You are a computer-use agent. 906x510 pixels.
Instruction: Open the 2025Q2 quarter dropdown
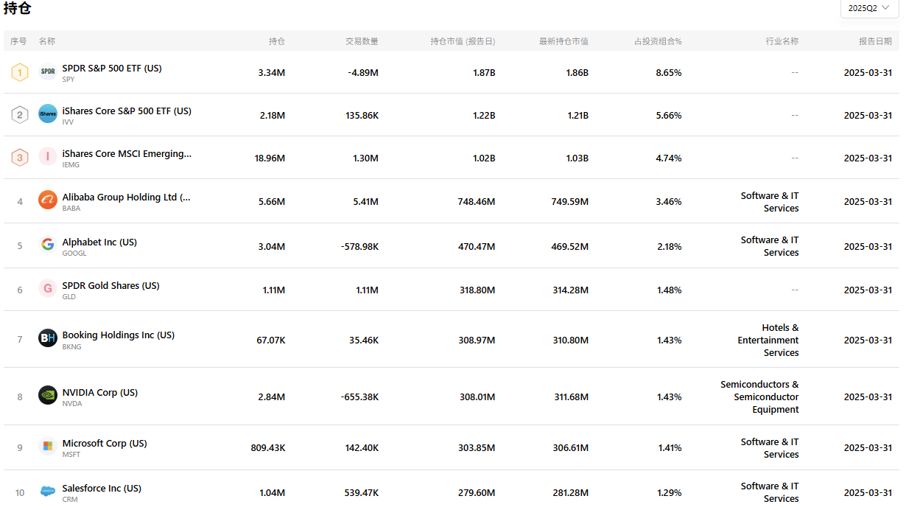click(870, 8)
